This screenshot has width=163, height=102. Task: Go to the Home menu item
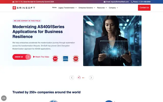54,8
